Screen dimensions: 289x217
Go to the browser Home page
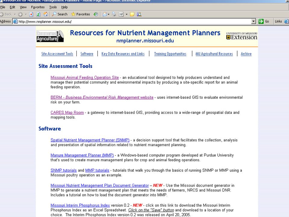[x=46, y=14]
